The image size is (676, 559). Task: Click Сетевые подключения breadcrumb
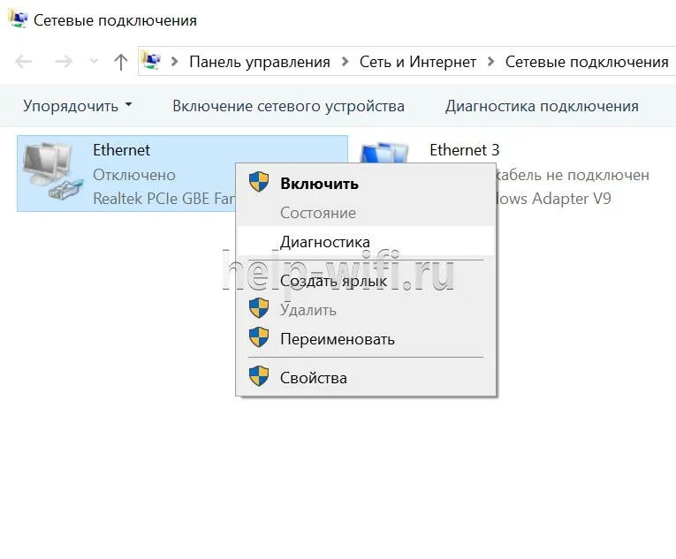click(587, 62)
